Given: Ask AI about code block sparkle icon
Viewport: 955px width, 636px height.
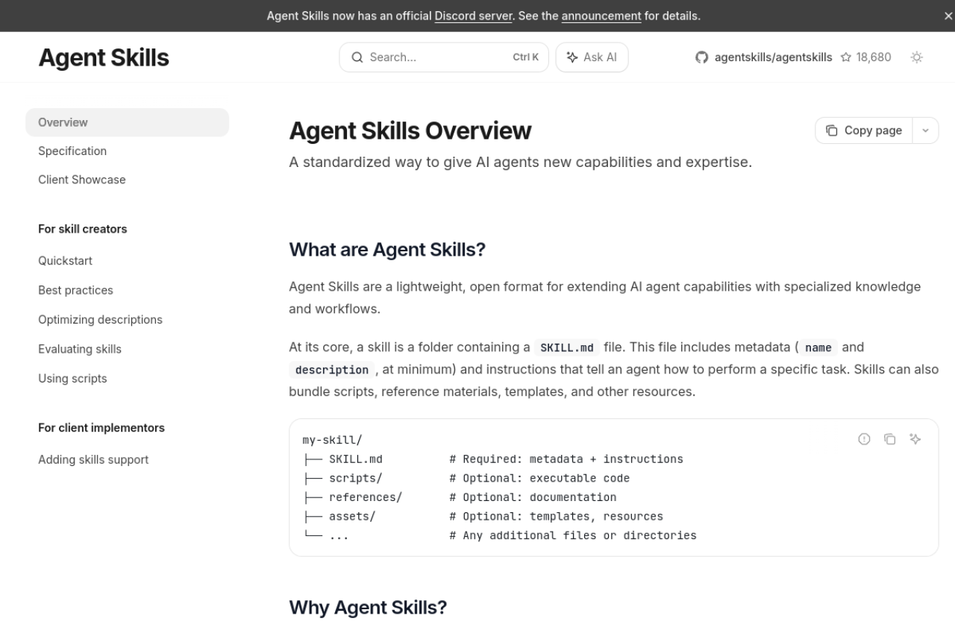Looking at the screenshot, I should [915, 439].
